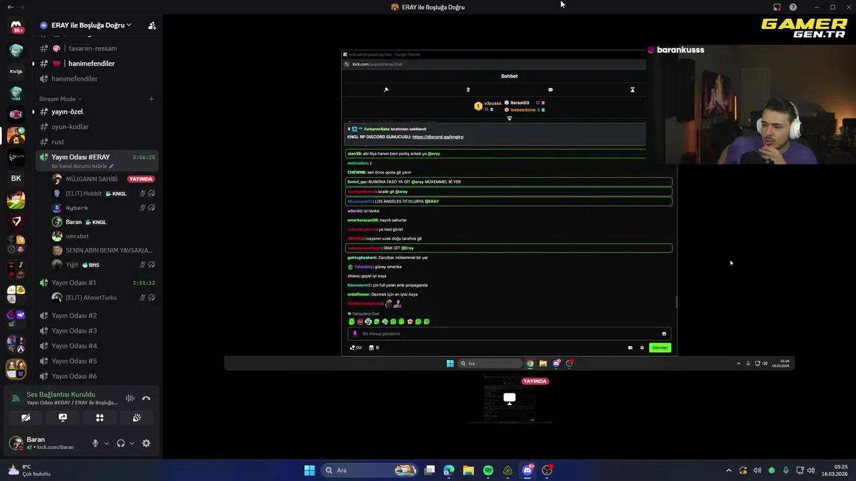Toggle camera on in voice panel

coord(25,418)
